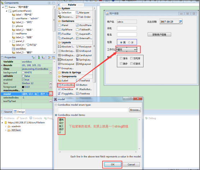
Task: Apply Absolute layout from palette
Action: [66, 47]
